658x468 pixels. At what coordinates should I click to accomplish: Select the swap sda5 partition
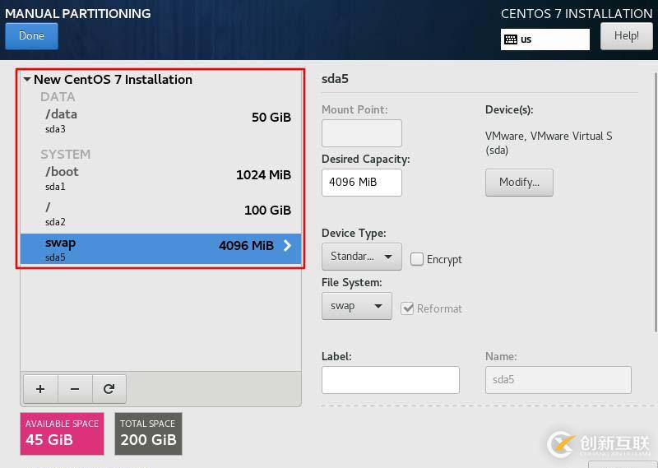click(x=160, y=249)
